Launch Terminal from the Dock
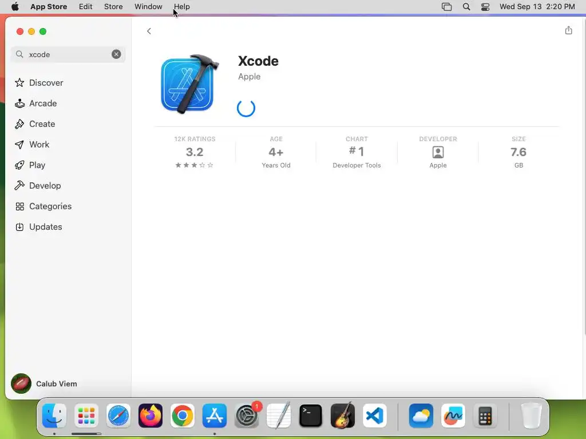The image size is (586, 439). 311,416
